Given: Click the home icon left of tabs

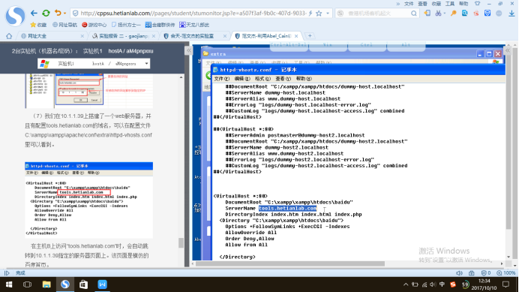Looking at the screenshot, I should pyautogui.click(x=9, y=36).
